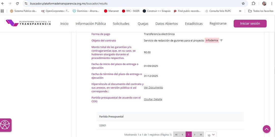Open Información Pública menu
The width and height of the screenshot is (275, 137).
(91, 24)
